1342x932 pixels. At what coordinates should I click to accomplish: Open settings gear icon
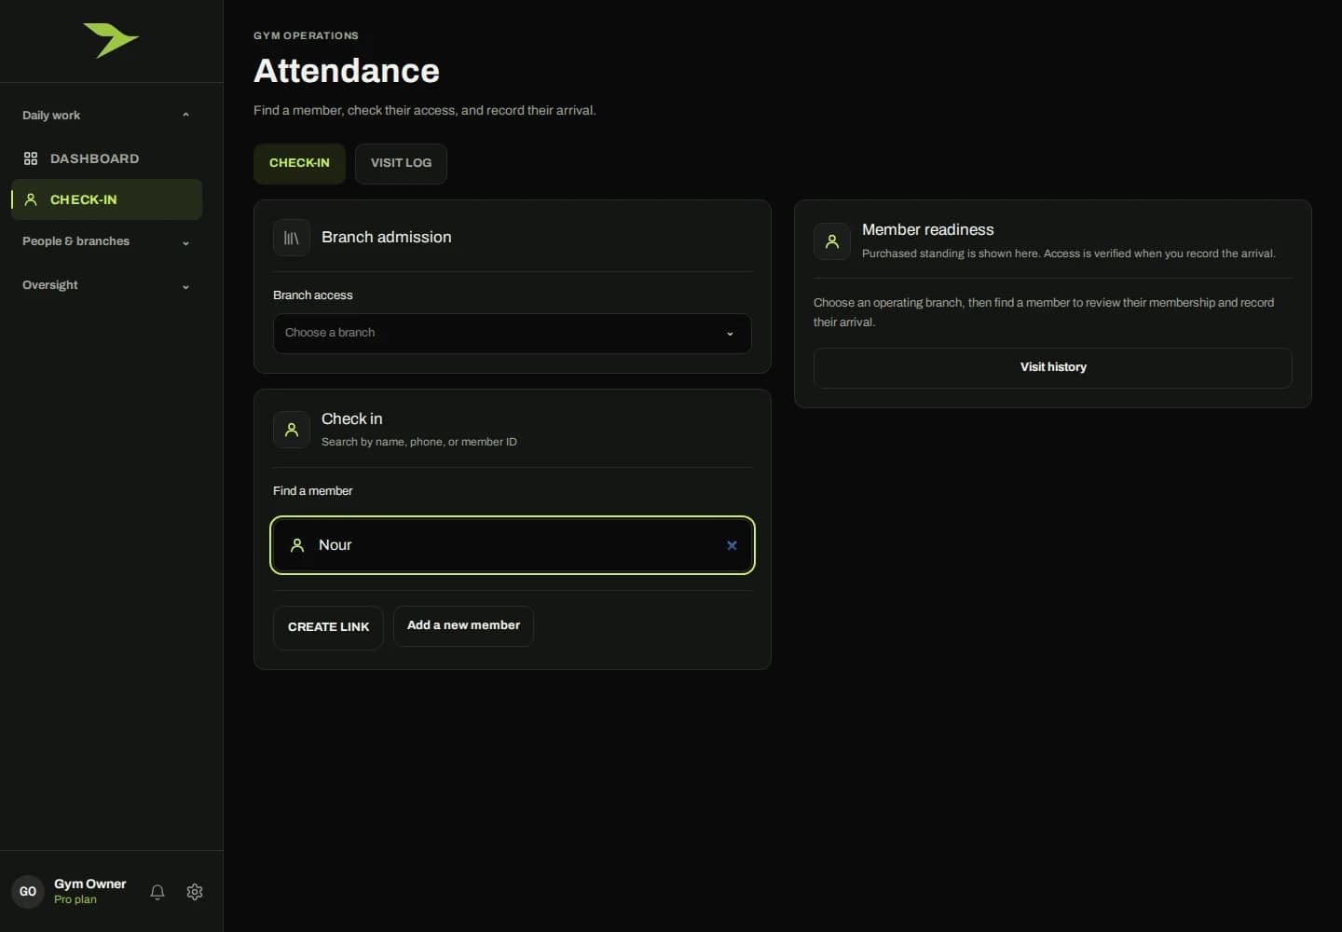click(x=195, y=892)
